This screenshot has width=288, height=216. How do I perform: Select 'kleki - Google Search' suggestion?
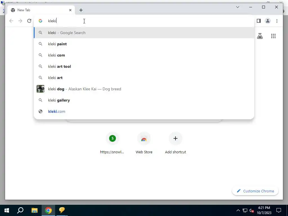pyautogui.click(x=144, y=33)
